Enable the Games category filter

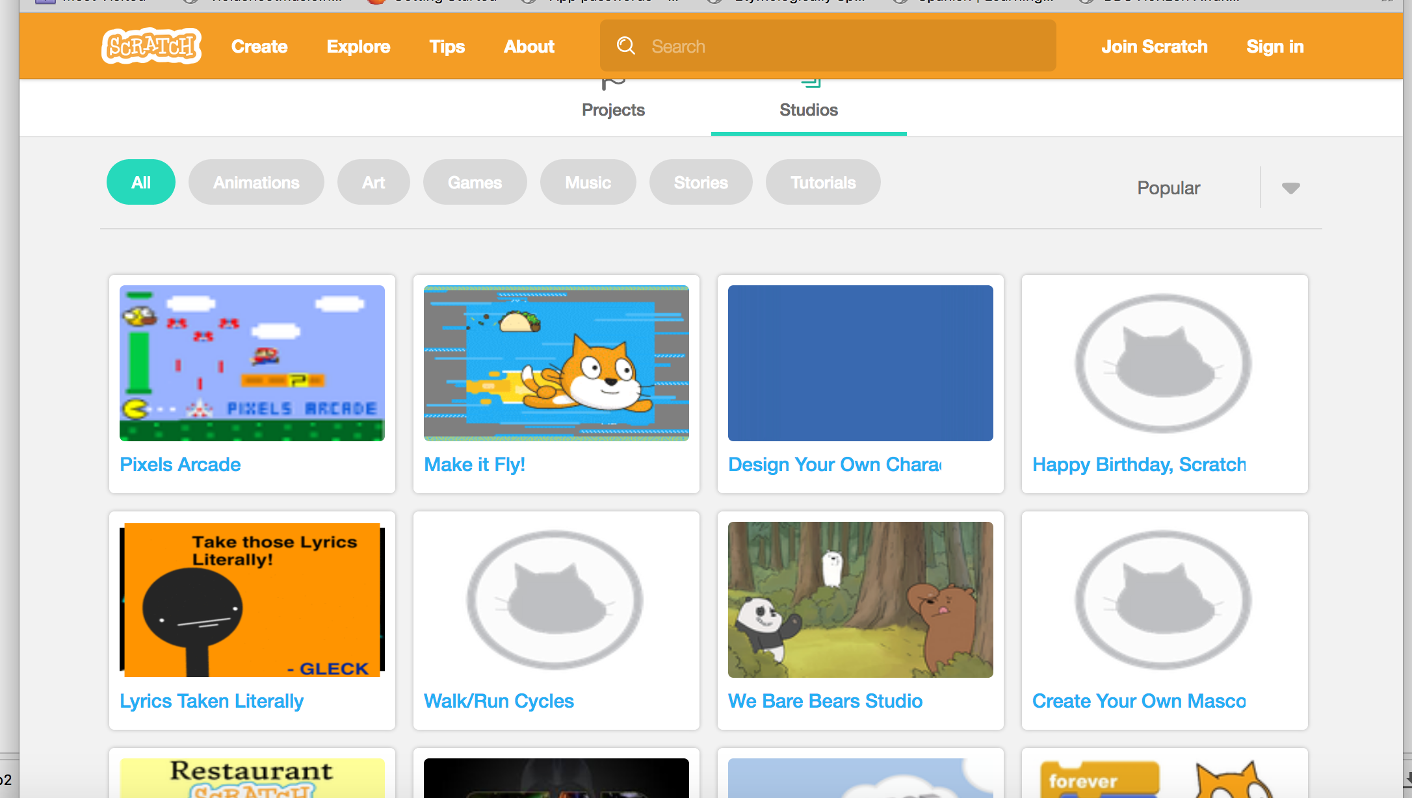point(475,182)
